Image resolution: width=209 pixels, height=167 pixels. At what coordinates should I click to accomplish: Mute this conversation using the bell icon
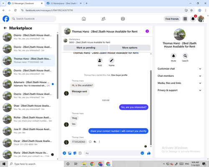pos(173,56)
